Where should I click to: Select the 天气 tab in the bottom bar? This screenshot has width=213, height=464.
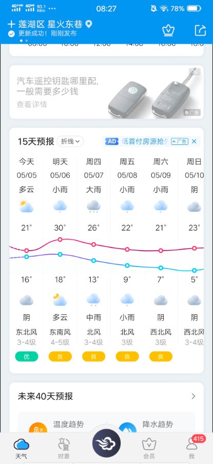21,448
